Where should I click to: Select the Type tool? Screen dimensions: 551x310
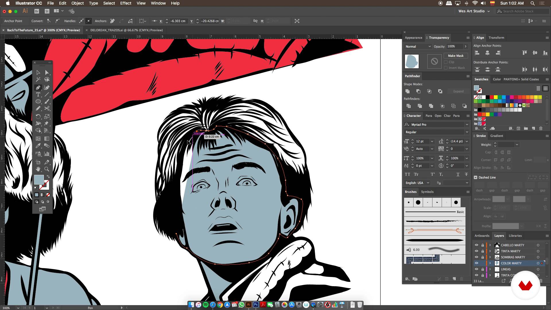(38, 95)
